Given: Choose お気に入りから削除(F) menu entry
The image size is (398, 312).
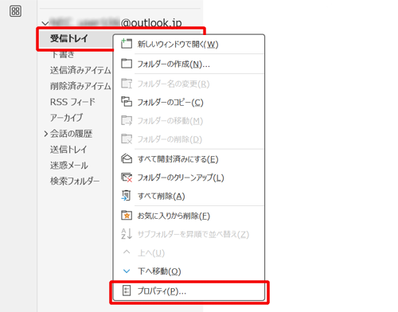Looking at the screenshot, I should click(x=189, y=216).
